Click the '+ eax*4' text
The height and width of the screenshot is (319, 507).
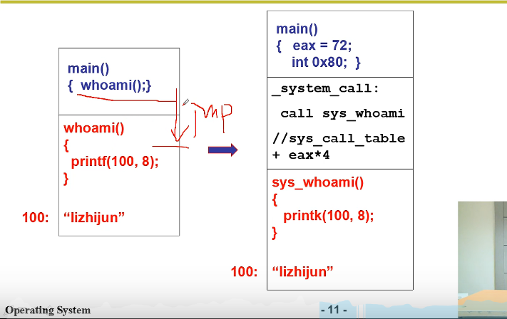(301, 155)
